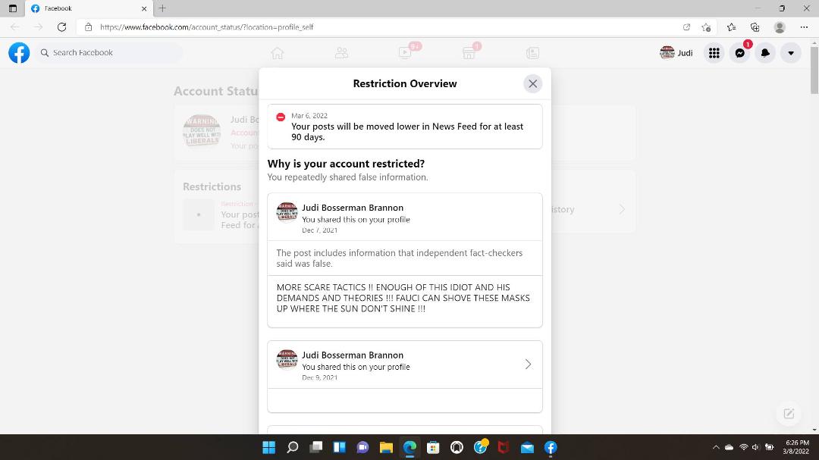Click the red restriction icon beside Mar 6, 2022
Viewport: 819px width, 460px height.
281,117
